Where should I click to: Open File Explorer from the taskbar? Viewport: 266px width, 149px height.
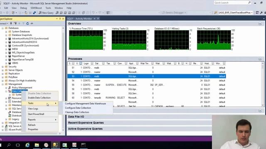click(x=37, y=145)
